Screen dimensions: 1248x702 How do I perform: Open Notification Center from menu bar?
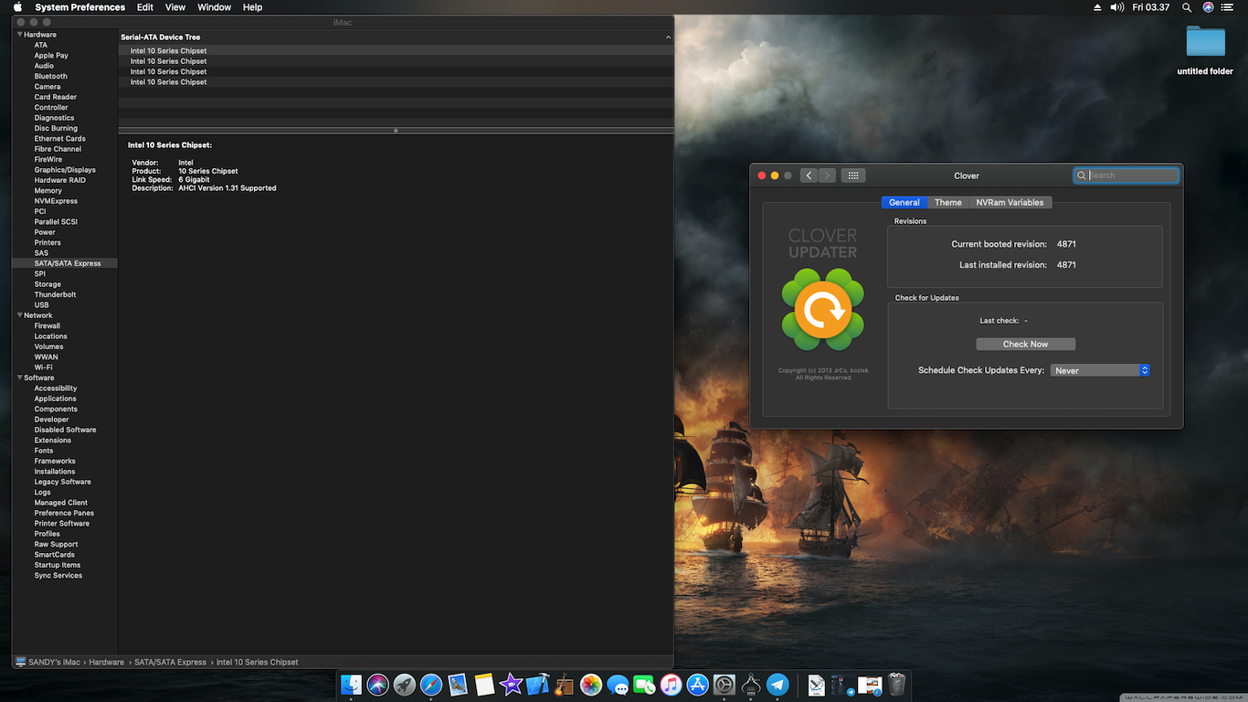point(1227,7)
